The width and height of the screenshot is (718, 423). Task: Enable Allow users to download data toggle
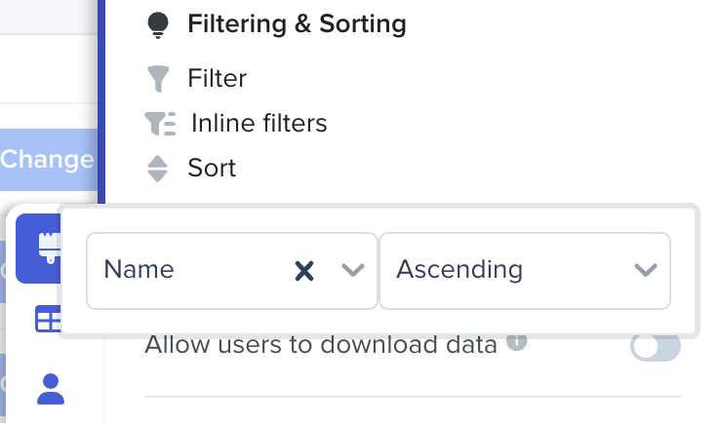[655, 346]
